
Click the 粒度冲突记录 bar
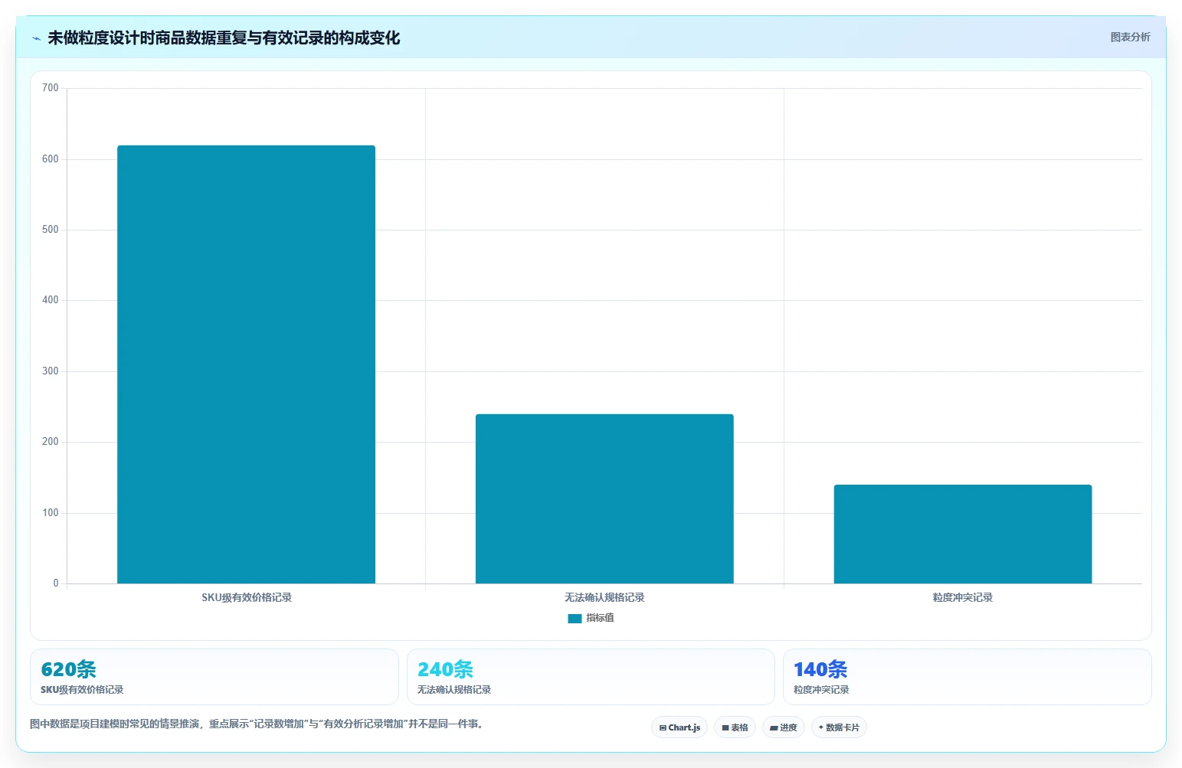pyautogui.click(x=963, y=534)
